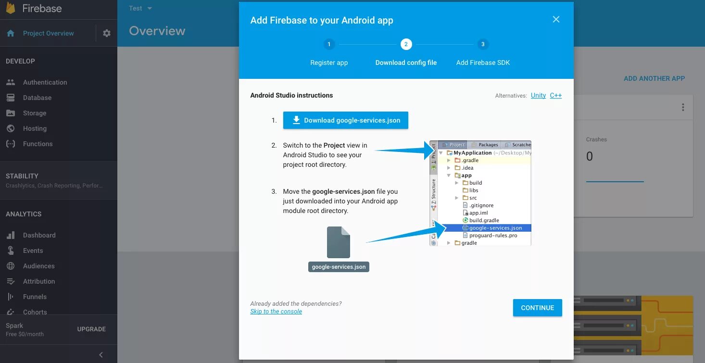Open Storage in the sidebar

35,113
